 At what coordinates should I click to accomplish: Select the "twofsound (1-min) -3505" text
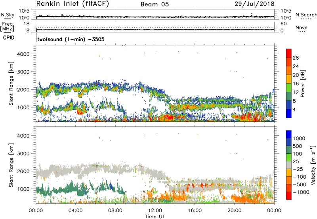[x=71, y=39]
